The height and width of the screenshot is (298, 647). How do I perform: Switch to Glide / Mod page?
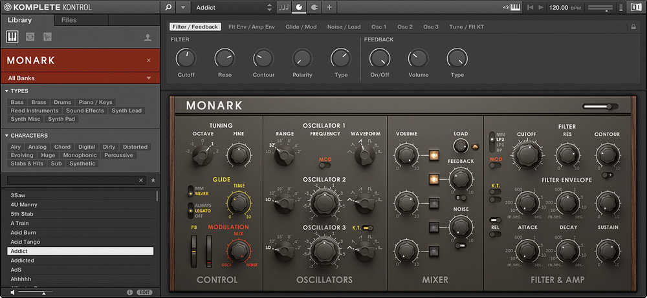tap(302, 27)
